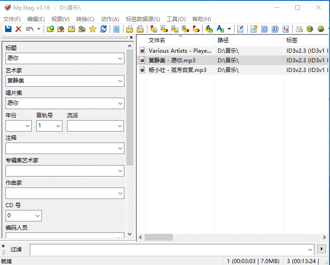Open the 文件(F) menu
330x265 pixels.
point(11,19)
